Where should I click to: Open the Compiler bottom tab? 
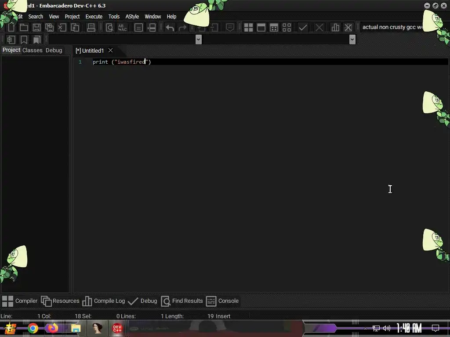(x=19, y=301)
